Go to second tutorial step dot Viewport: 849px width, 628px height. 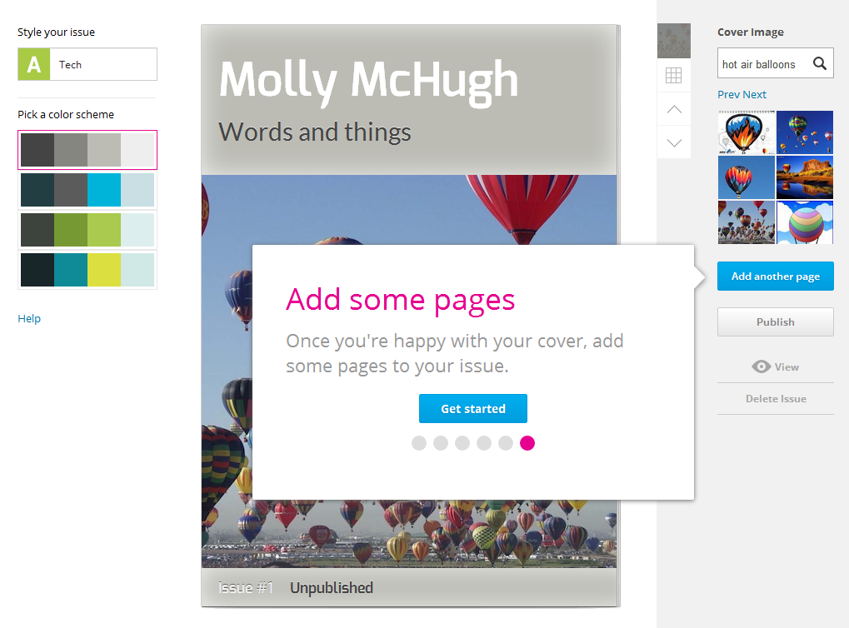coord(441,443)
